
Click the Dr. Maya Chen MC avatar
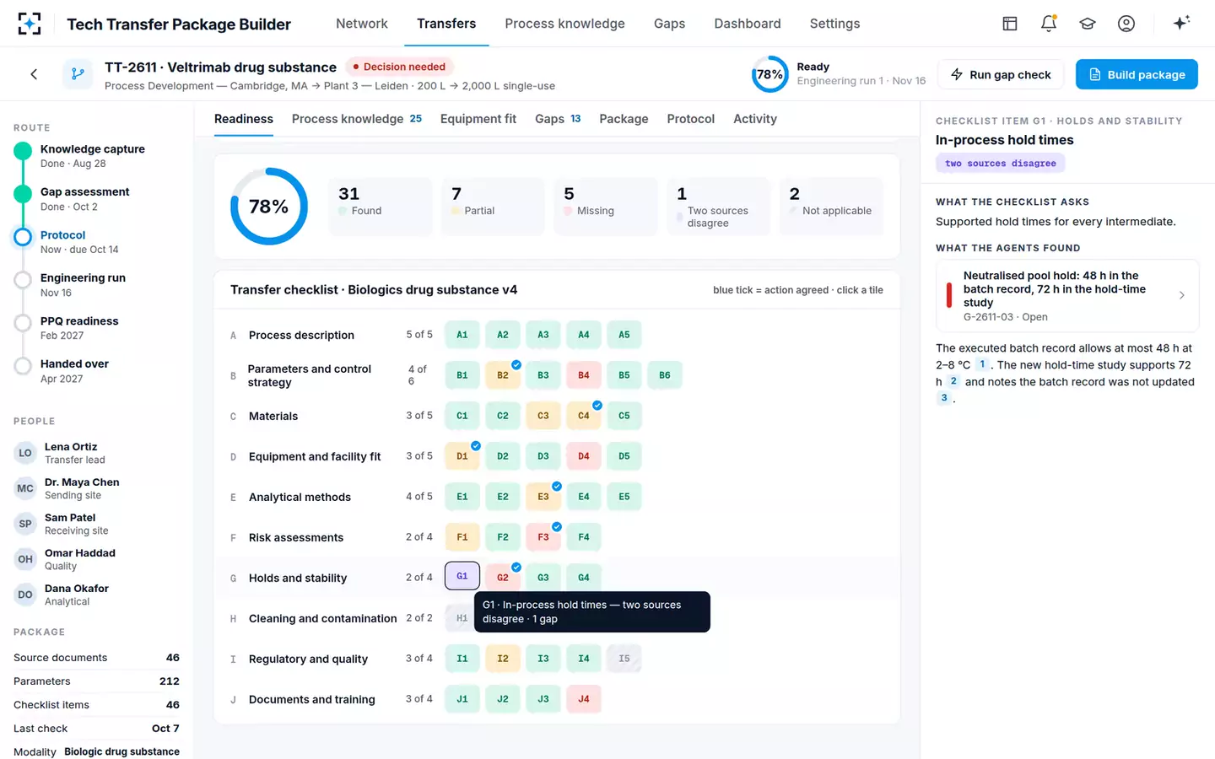click(x=25, y=488)
